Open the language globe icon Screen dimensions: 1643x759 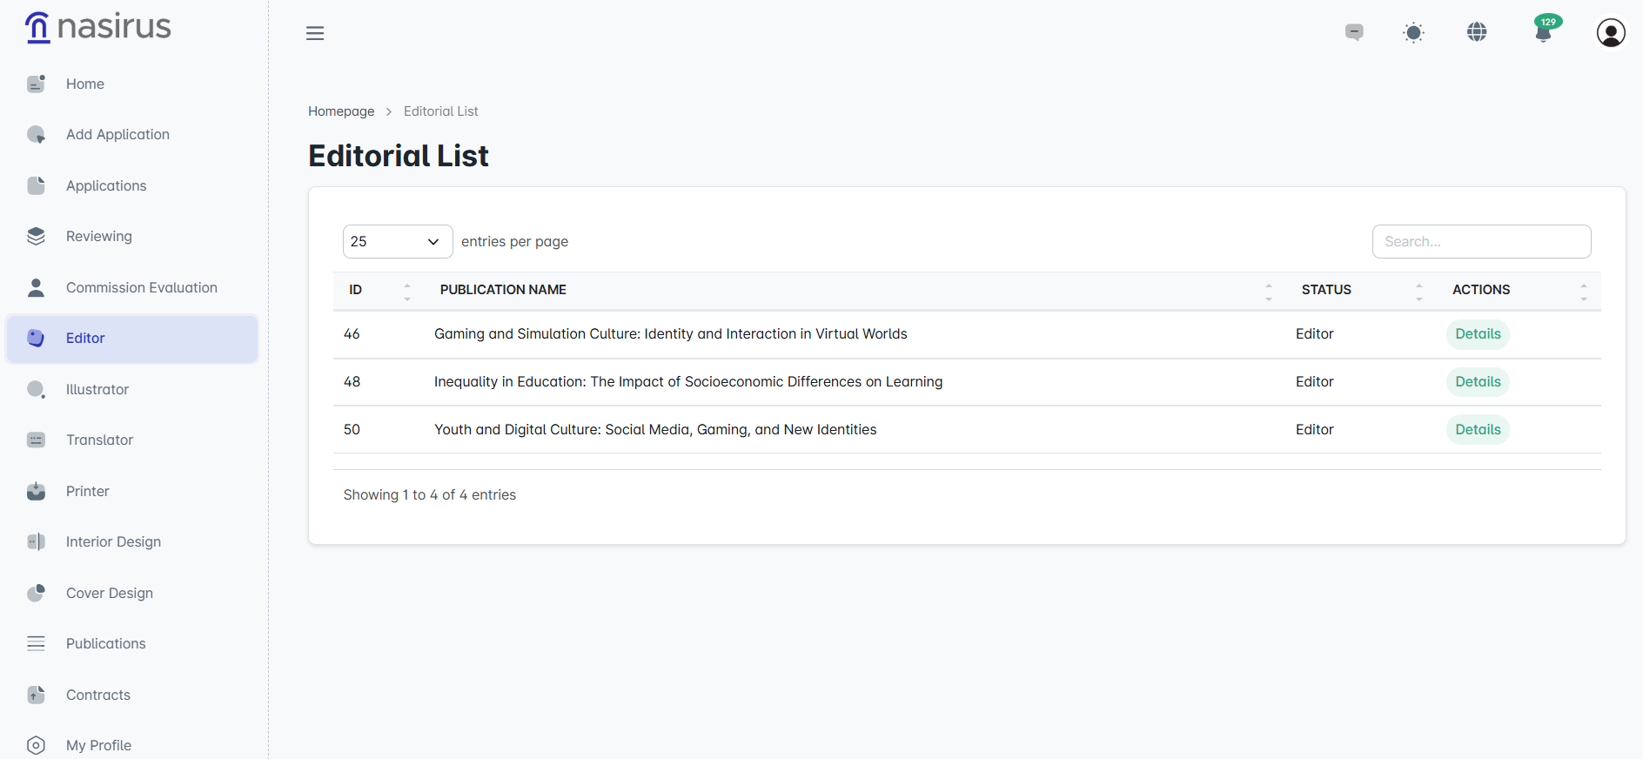tap(1477, 33)
